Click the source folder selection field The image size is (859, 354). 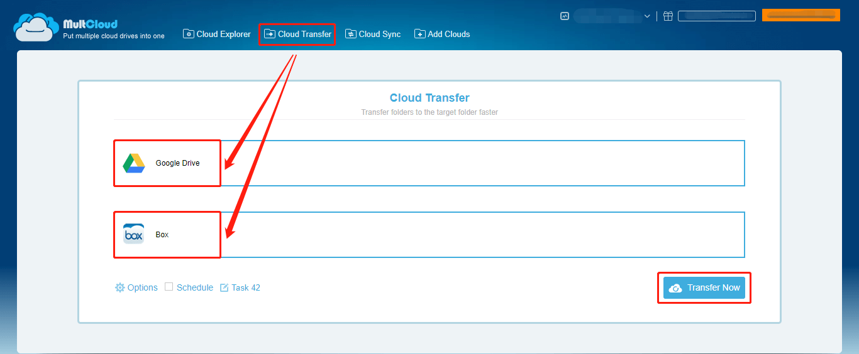[429, 163]
